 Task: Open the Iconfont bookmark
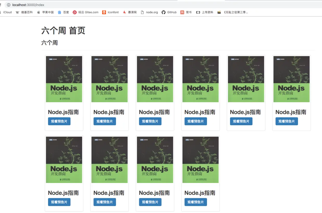[x=111, y=12]
